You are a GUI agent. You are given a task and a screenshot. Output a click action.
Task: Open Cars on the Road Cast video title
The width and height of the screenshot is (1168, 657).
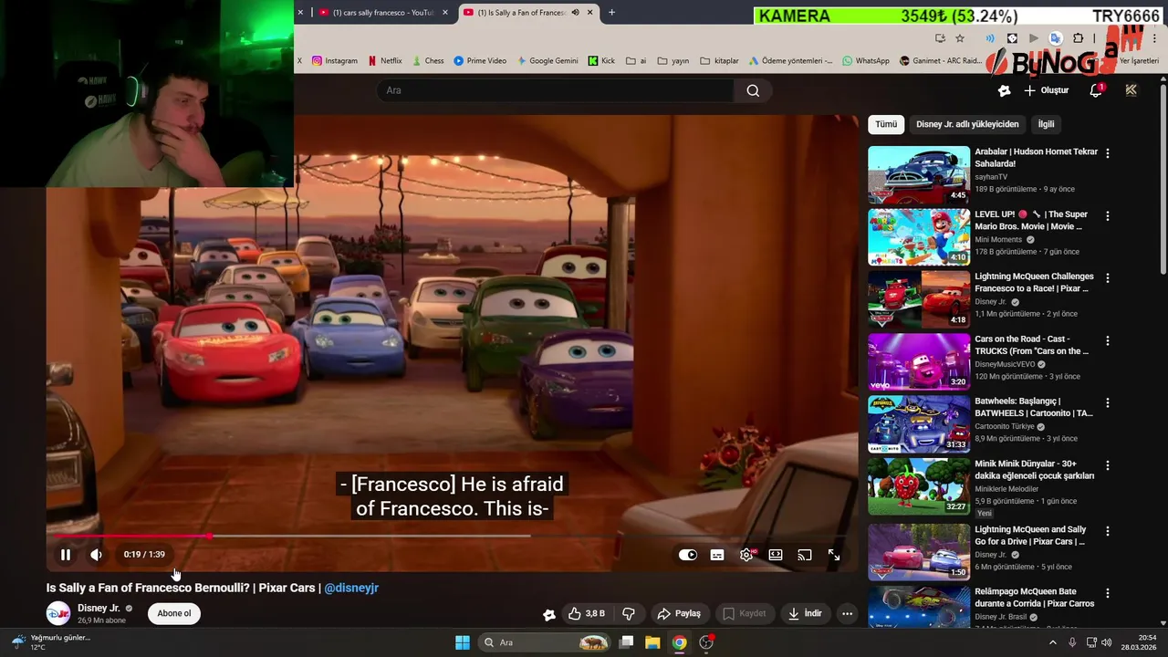tap(1032, 345)
